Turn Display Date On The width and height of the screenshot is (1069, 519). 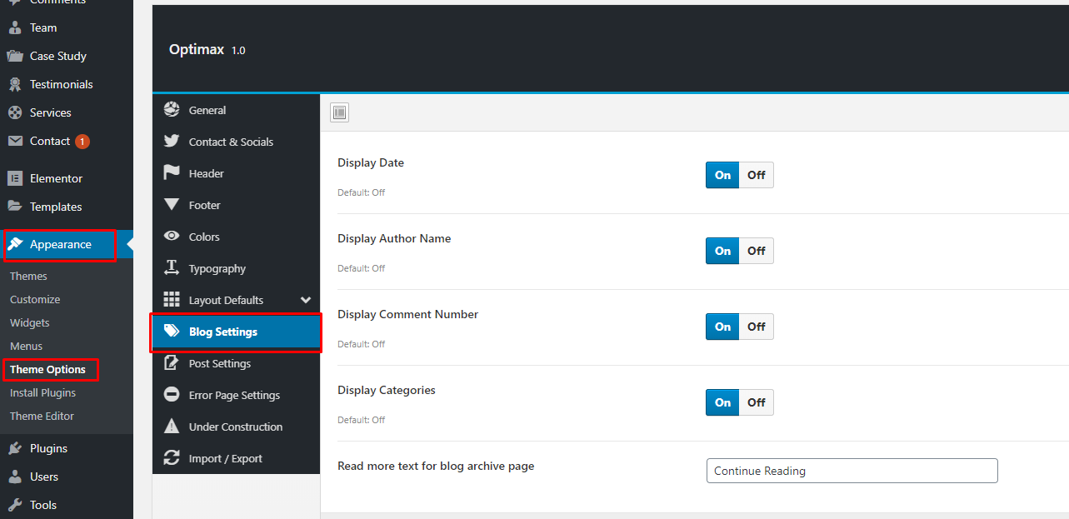click(x=722, y=175)
